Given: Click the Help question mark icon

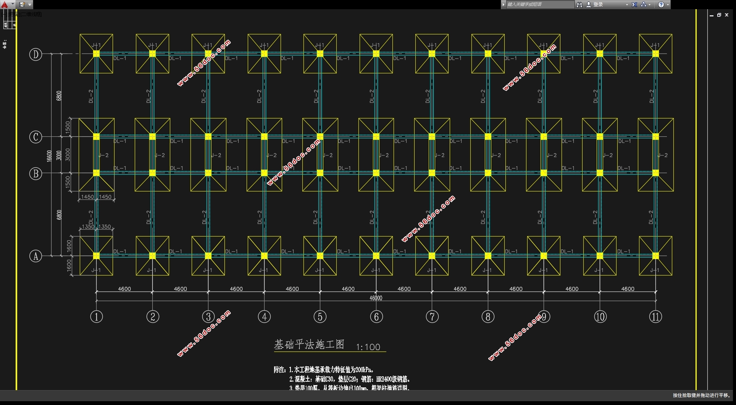Looking at the screenshot, I should pos(661,5).
